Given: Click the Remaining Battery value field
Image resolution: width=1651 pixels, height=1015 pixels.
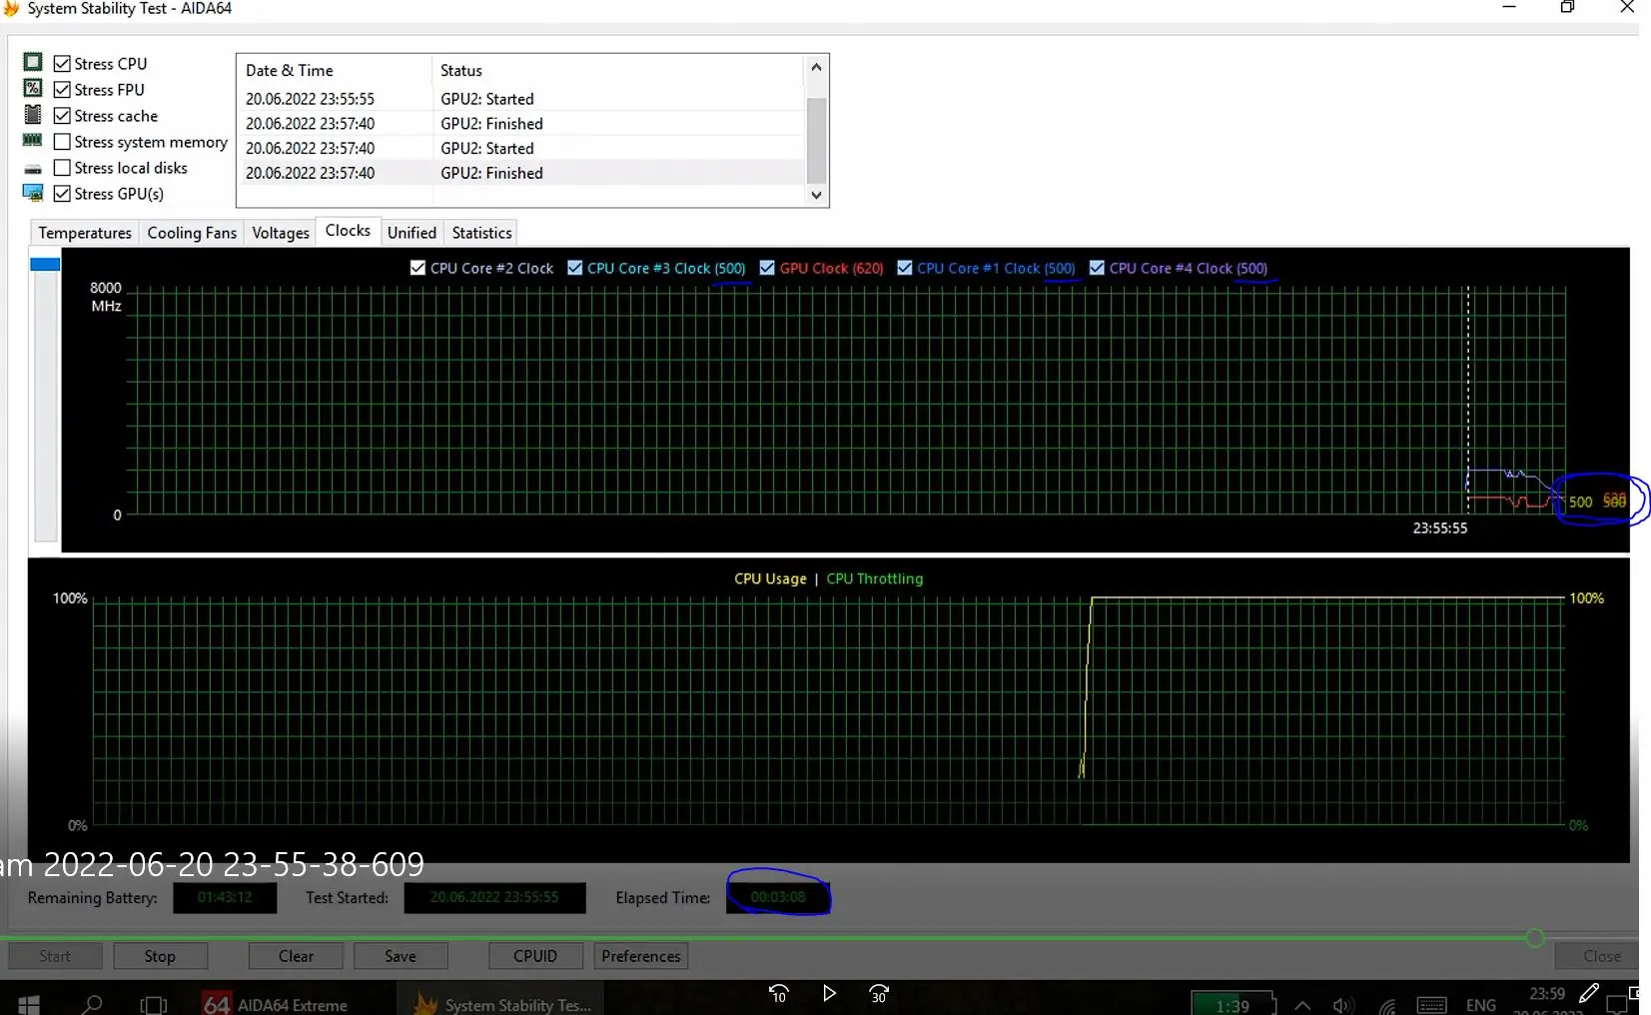Looking at the screenshot, I should [225, 897].
